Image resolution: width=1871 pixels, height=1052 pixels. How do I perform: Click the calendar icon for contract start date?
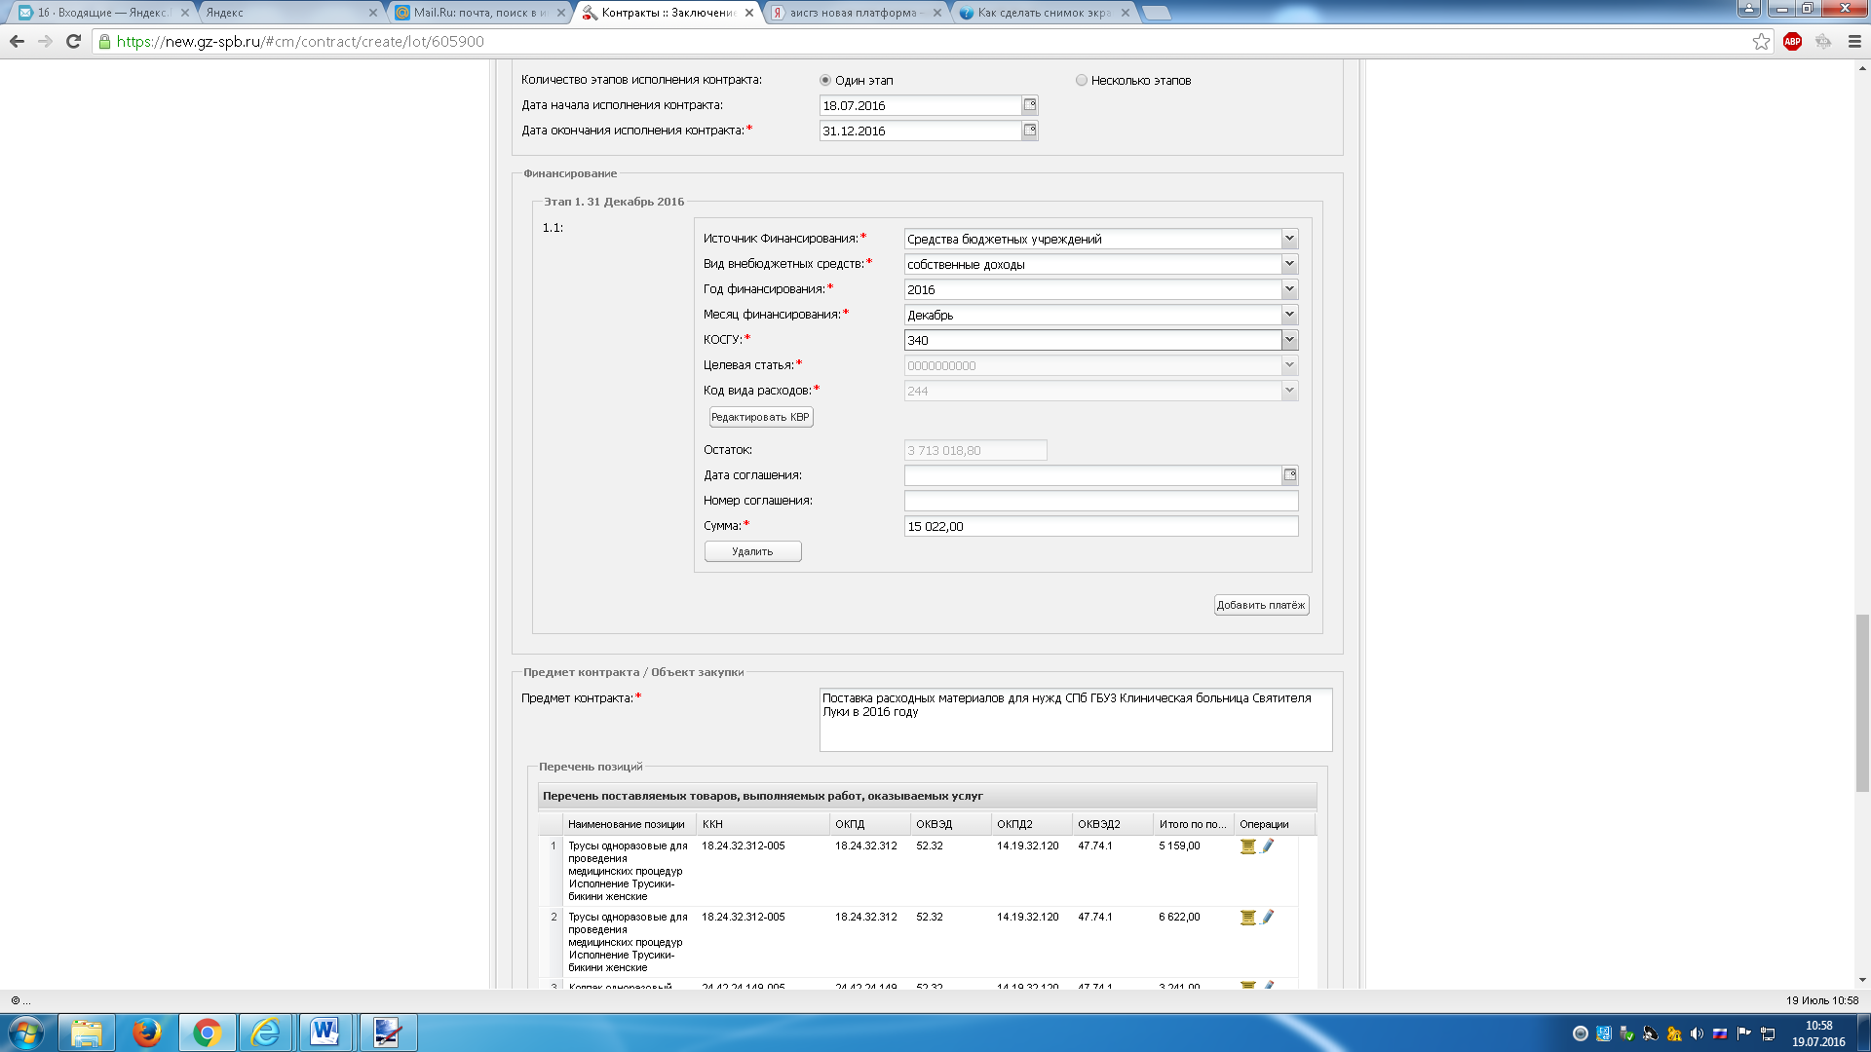pyautogui.click(x=1030, y=105)
